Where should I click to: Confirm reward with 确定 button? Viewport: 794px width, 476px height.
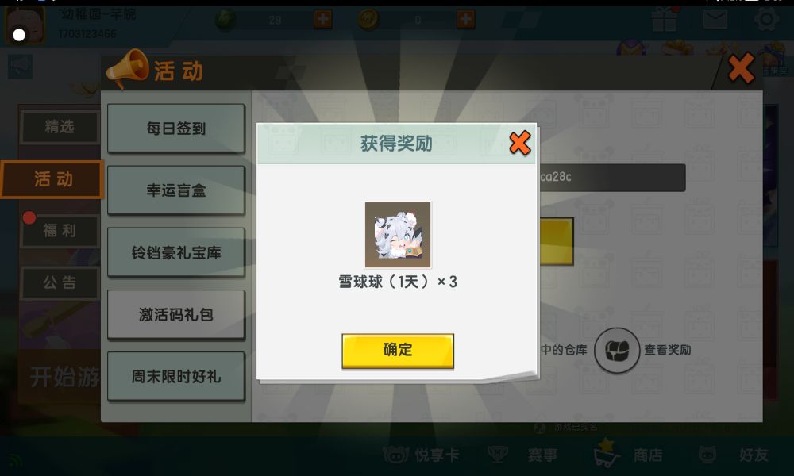coord(398,351)
